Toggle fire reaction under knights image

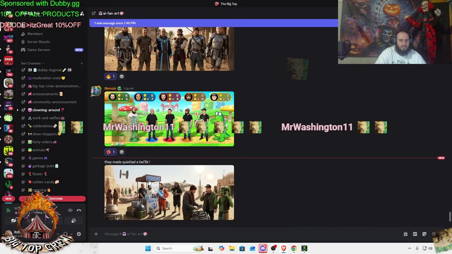pos(111,77)
